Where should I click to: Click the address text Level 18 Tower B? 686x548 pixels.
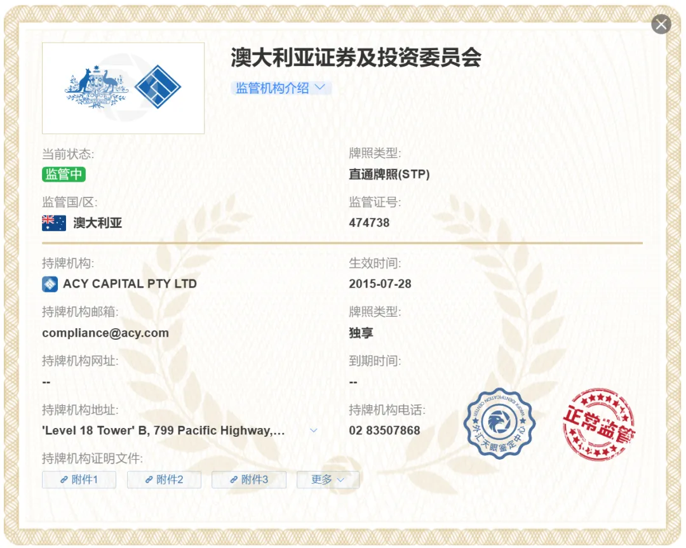pyautogui.click(x=163, y=431)
